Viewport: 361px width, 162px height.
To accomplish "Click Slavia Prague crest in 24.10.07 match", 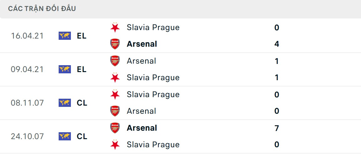I will [115, 144].
